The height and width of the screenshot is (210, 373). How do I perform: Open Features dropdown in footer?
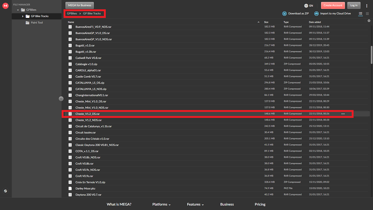coord(195,204)
